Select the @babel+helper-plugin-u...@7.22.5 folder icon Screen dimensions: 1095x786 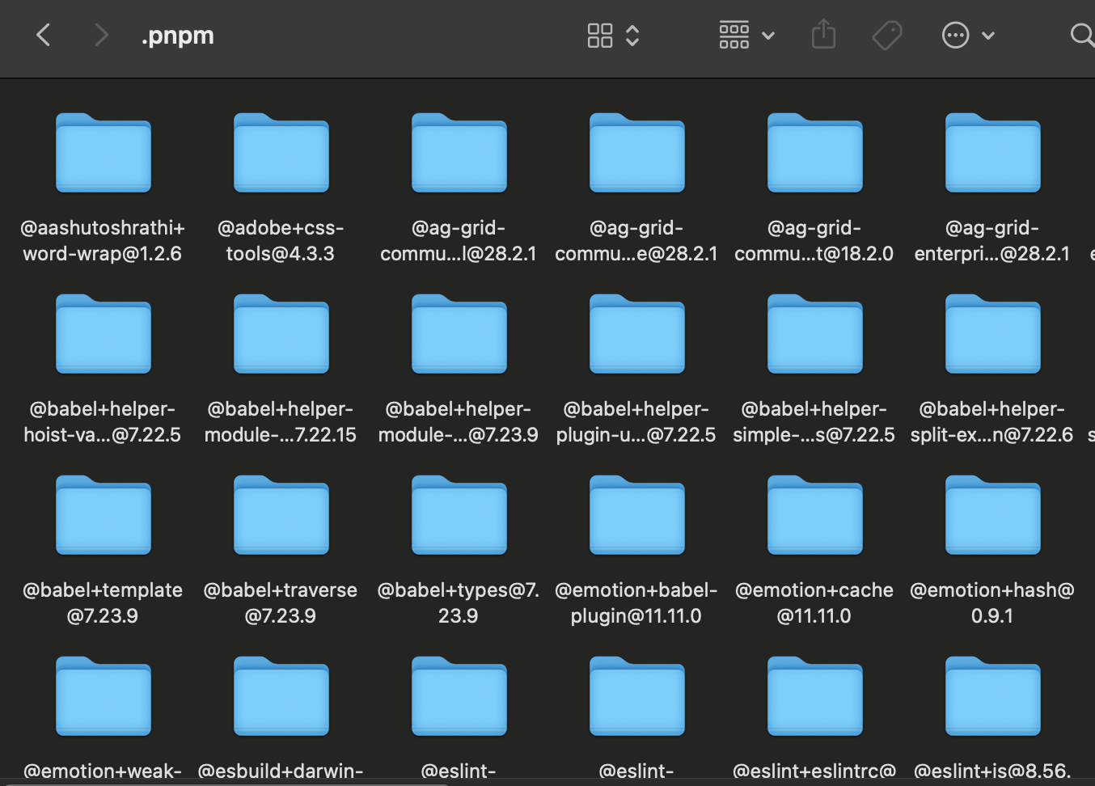tap(637, 334)
